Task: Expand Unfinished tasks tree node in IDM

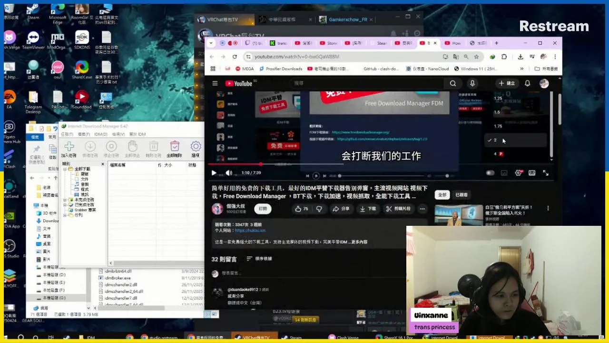Action: [65, 200]
